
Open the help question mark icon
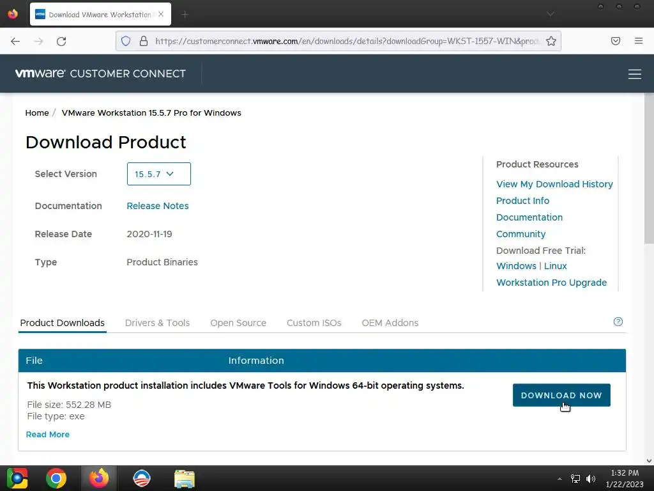coord(618,322)
